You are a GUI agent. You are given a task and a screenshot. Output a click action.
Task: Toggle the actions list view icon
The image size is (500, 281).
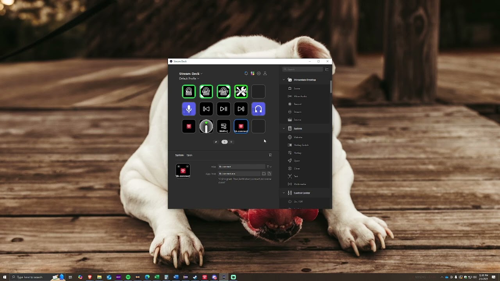point(327,69)
